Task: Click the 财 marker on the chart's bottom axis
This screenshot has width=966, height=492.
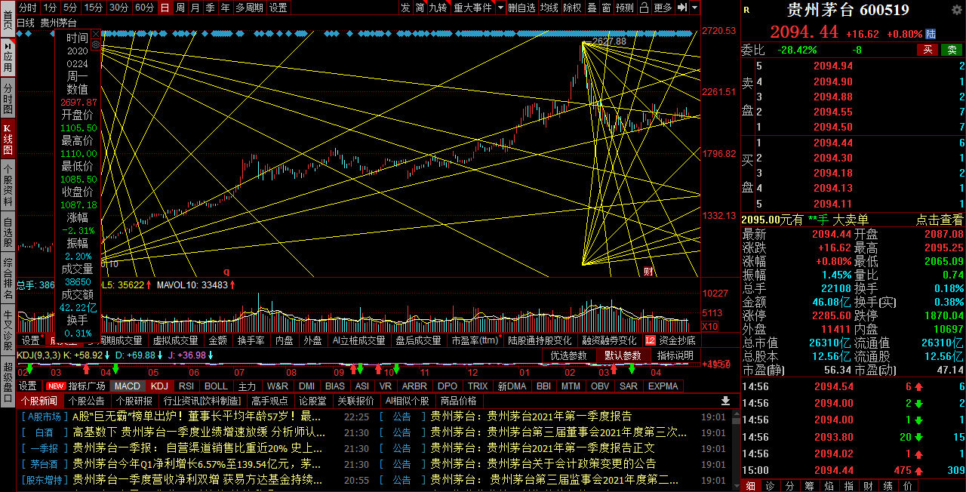Action: (x=648, y=271)
